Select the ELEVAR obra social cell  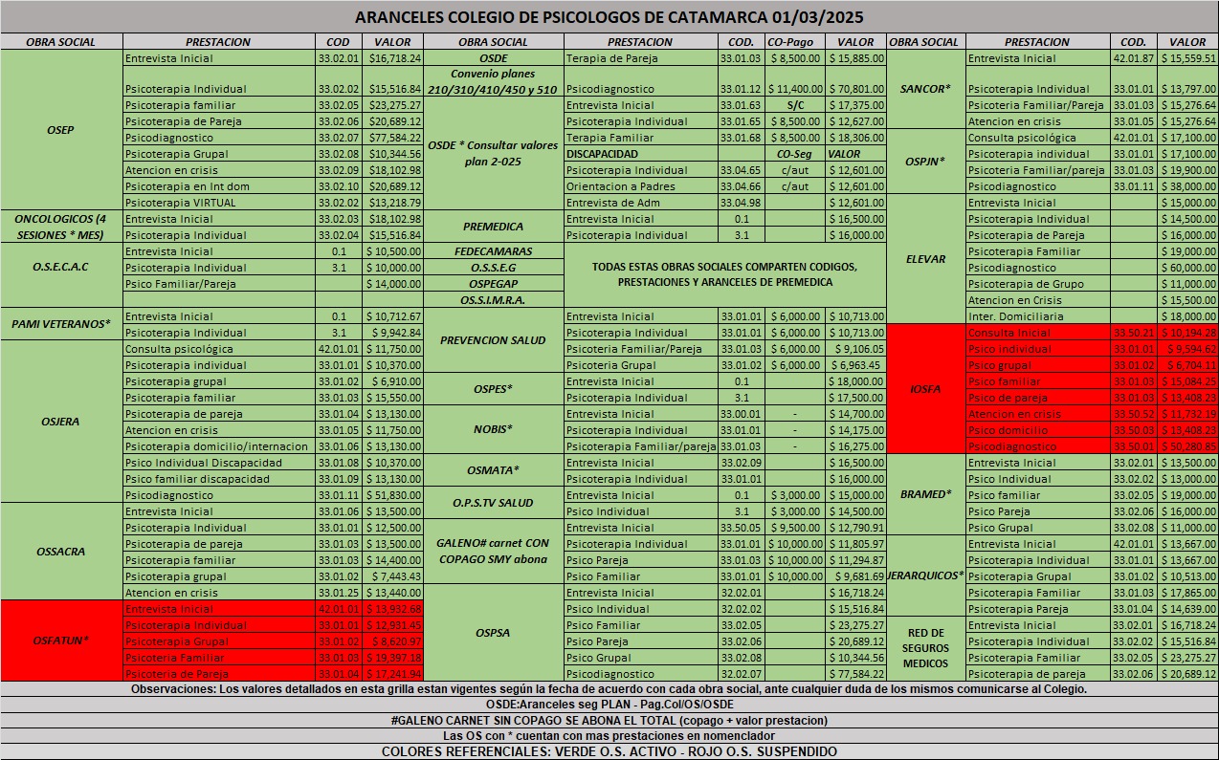click(926, 259)
